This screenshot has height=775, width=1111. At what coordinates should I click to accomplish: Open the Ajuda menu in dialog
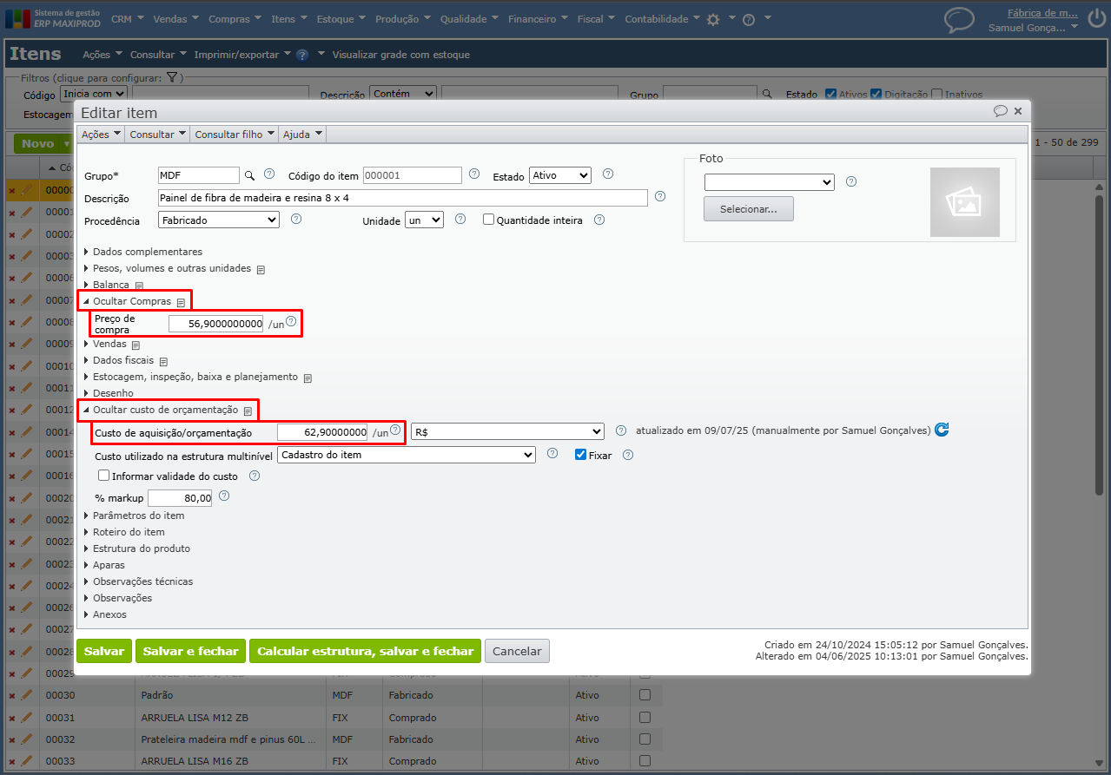[303, 135]
